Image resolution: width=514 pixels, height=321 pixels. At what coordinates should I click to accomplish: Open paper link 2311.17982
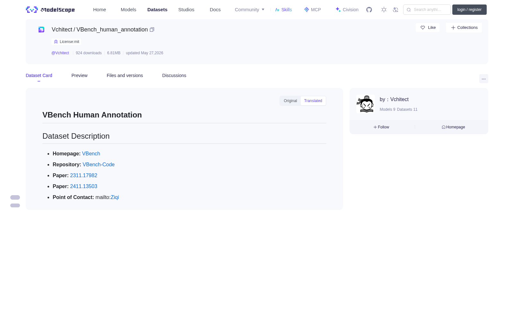(x=84, y=176)
